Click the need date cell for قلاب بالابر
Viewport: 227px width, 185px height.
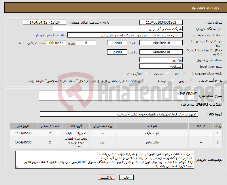(23, 142)
